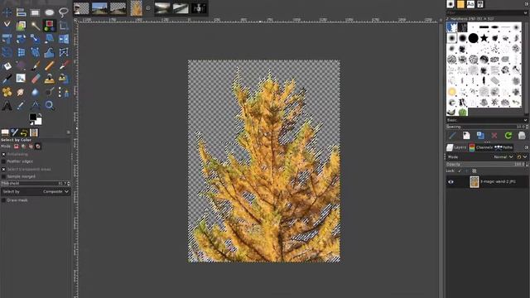The height and width of the screenshot is (298, 530).
Task: Click the Edit brush button
Action: coord(452,136)
